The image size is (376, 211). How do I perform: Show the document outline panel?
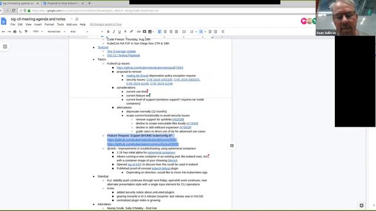(5, 47)
